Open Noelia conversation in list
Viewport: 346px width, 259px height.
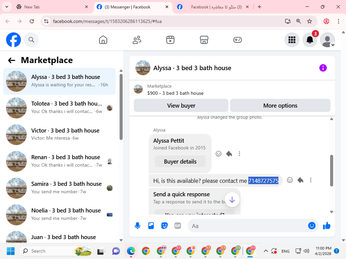coord(59,214)
